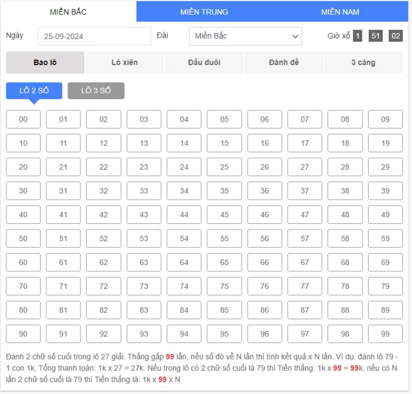Click the date field showing 25-09-2024
This screenshot has width=412, height=394.
tap(94, 37)
